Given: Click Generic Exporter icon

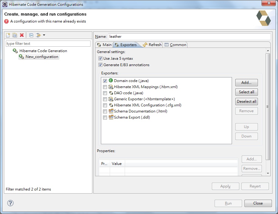Looking at the screenshot, I should 111,99.
